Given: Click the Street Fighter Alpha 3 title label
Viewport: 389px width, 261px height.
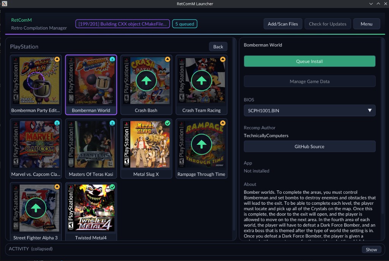Looking at the screenshot, I should pos(35,238).
